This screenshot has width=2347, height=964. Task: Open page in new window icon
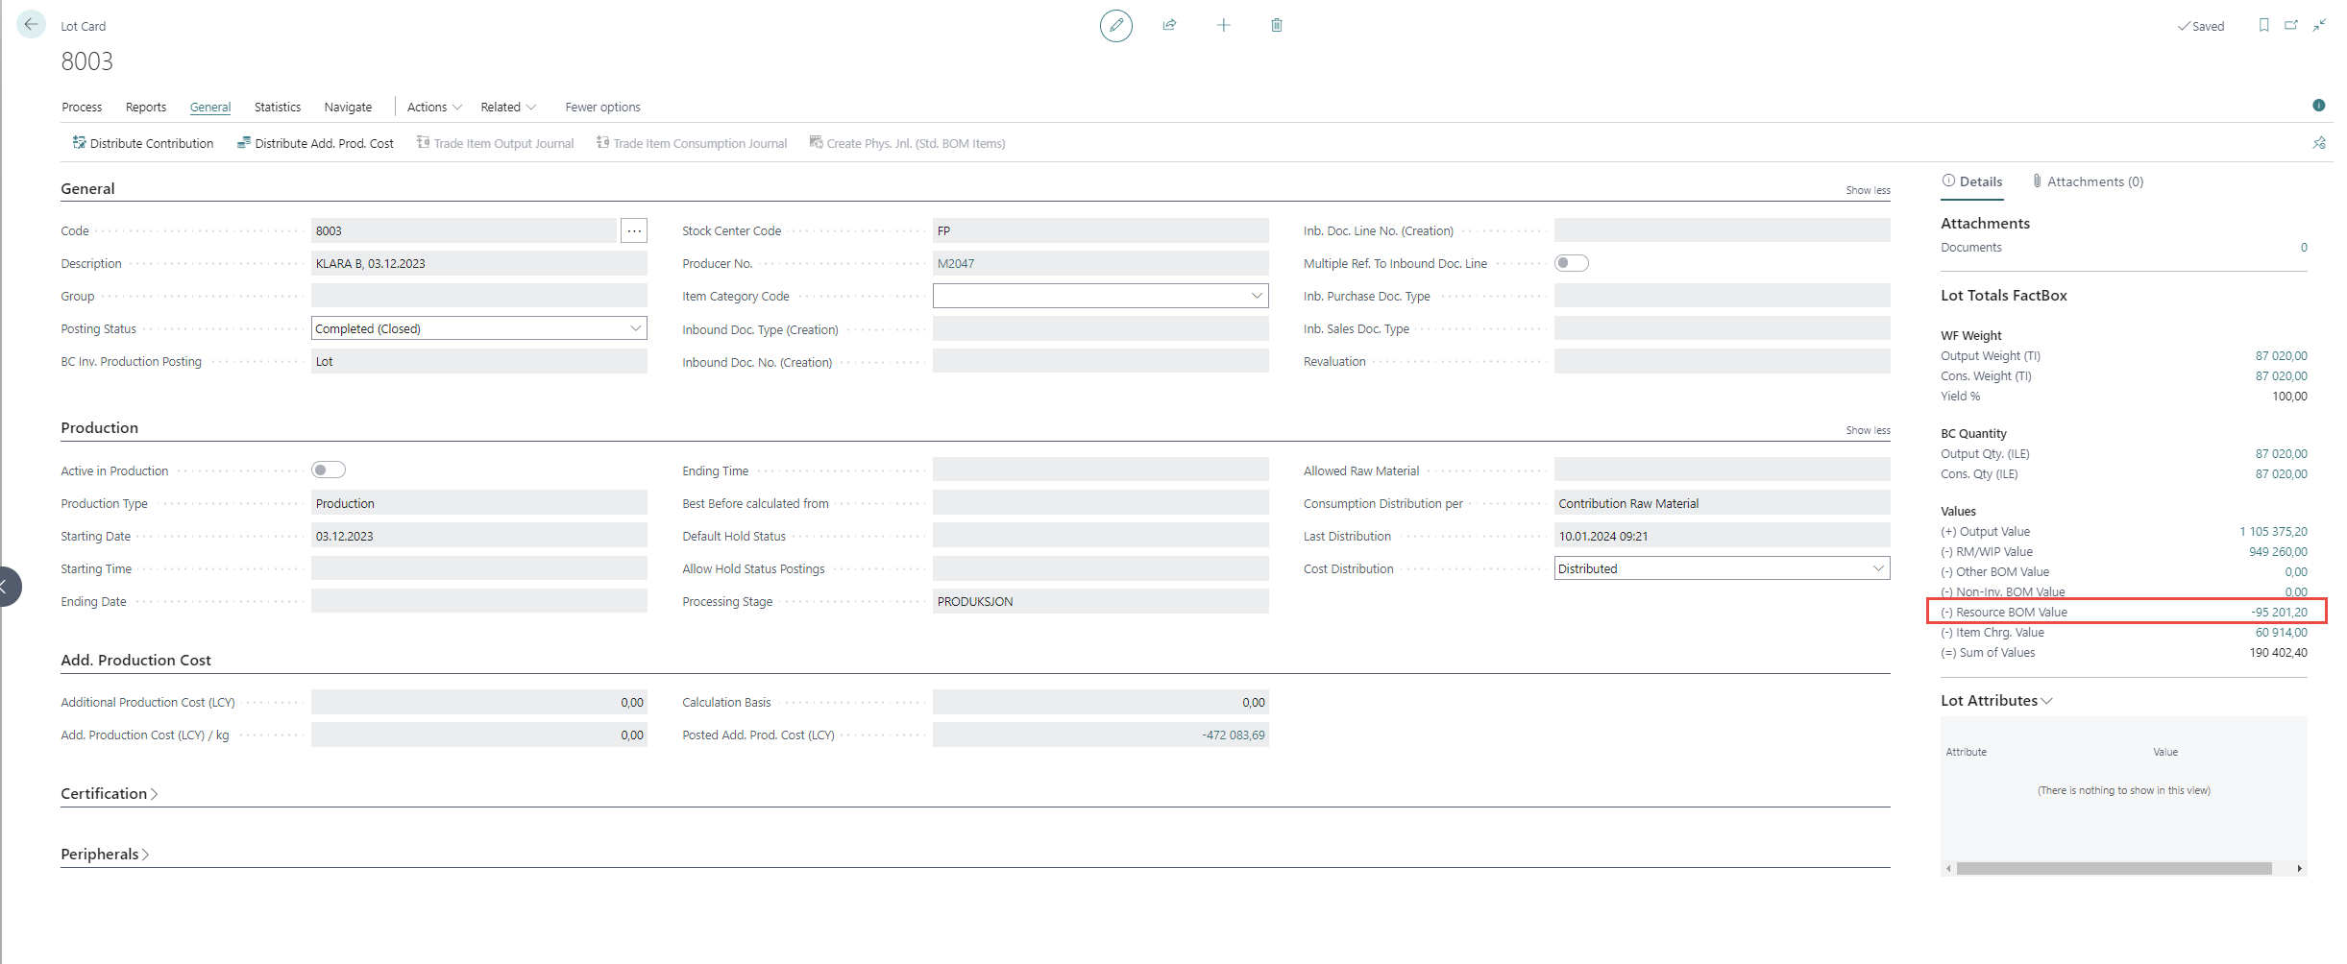(x=2291, y=26)
